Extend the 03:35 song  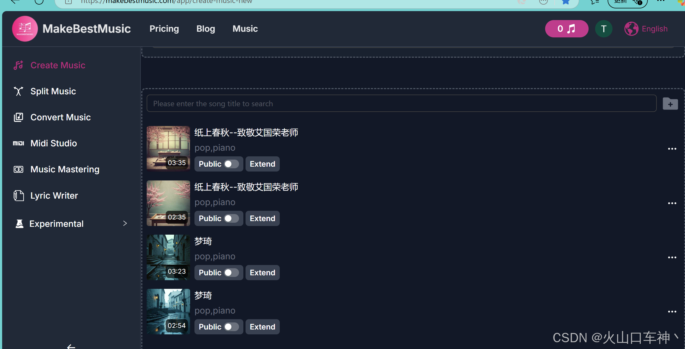[262, 164]
